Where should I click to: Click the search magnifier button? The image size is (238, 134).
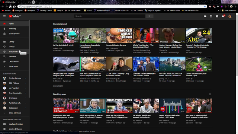(149, 16)
